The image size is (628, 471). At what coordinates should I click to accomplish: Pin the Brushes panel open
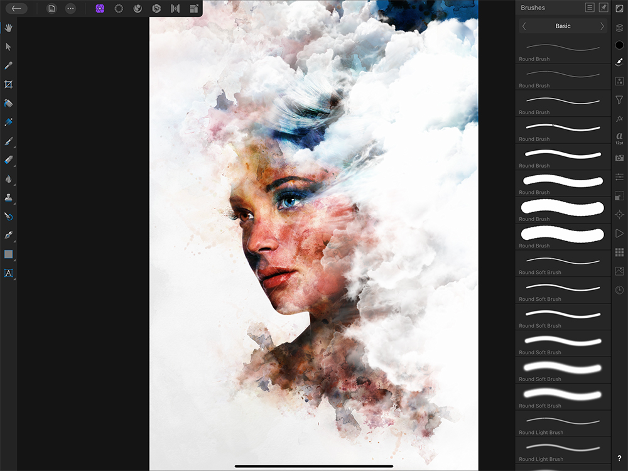pos(604,8)
